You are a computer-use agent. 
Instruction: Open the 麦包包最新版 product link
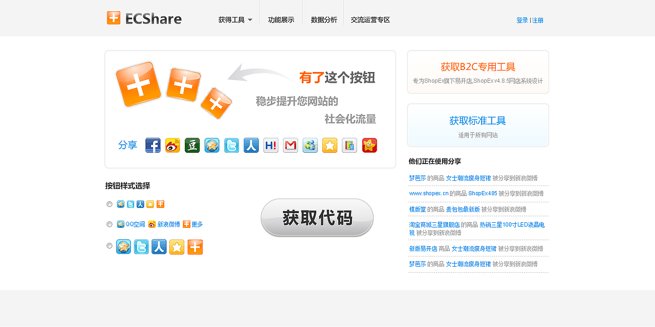tap(463, 209)
